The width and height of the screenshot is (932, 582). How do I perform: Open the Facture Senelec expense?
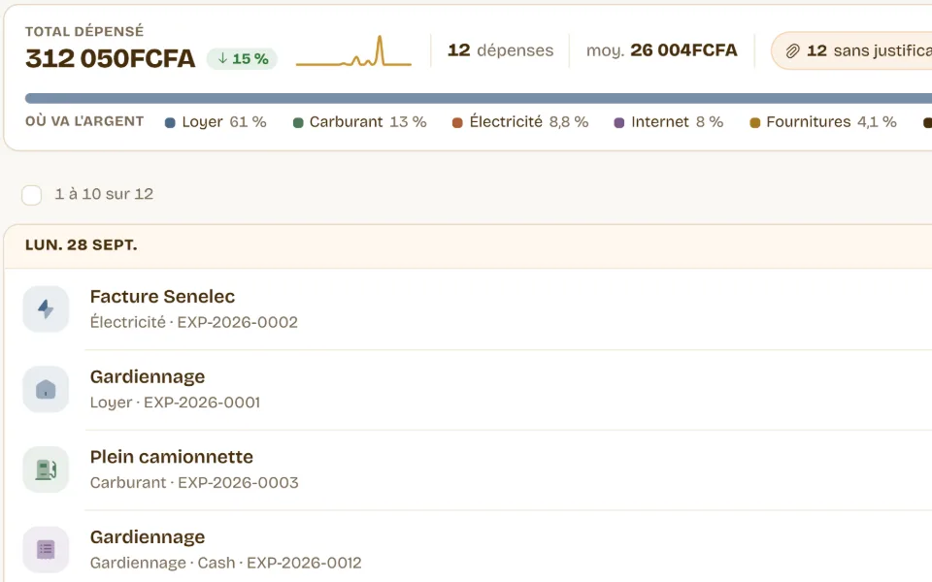[468, 308]
